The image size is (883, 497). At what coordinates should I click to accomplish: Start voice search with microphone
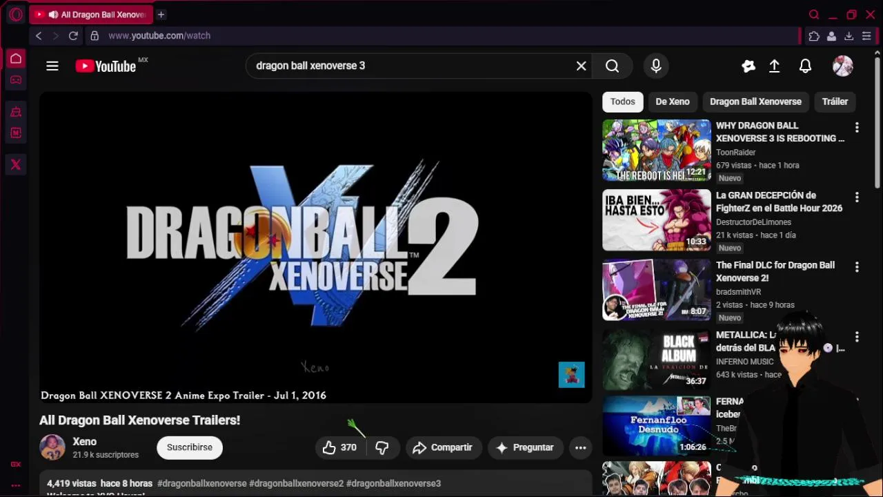[656, 66]
